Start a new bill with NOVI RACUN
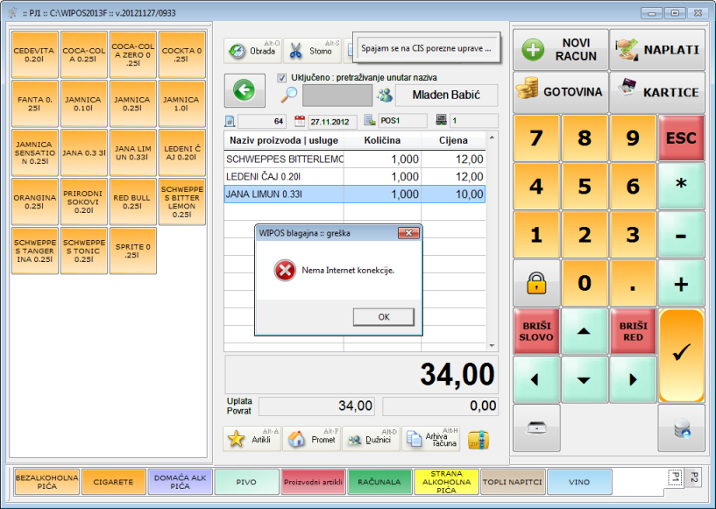The height and width of the screenshot is (509, 716). click(x=560, y=49)
